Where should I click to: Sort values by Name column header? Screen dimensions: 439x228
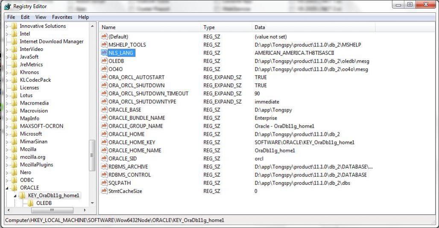(x=150, y=27)
